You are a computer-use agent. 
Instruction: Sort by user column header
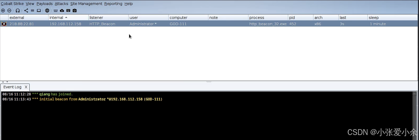coord(148,18)
